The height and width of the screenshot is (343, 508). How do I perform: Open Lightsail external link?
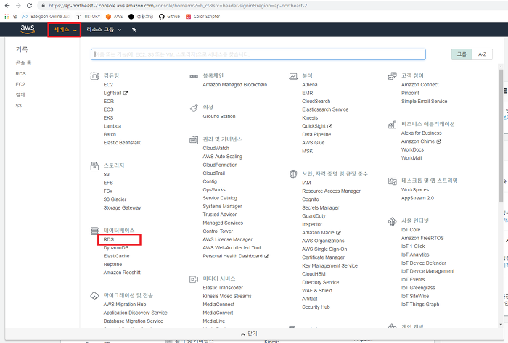point(115,94)
